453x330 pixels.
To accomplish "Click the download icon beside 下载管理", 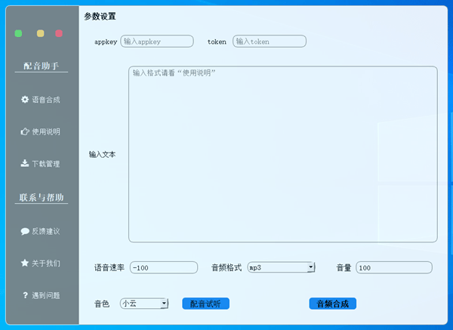I will coord(25,163).
